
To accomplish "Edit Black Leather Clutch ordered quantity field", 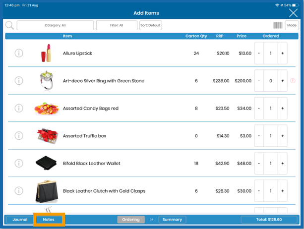I will (271, 191).
